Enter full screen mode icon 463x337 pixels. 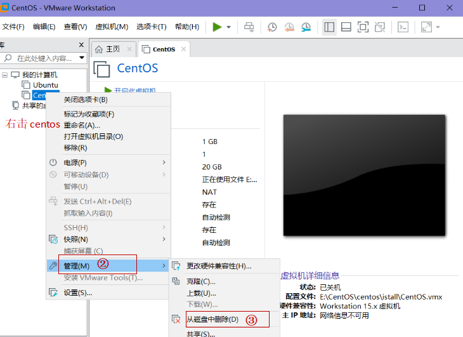(363, 27)
